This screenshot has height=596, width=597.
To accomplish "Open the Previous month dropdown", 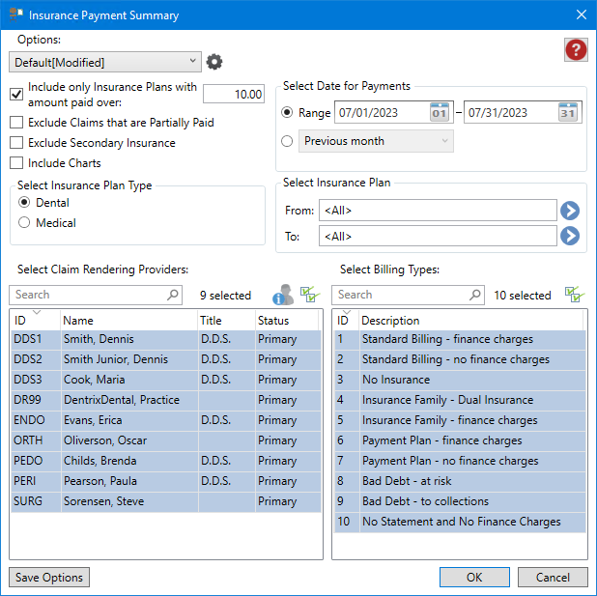I will (x=376, y=141).
